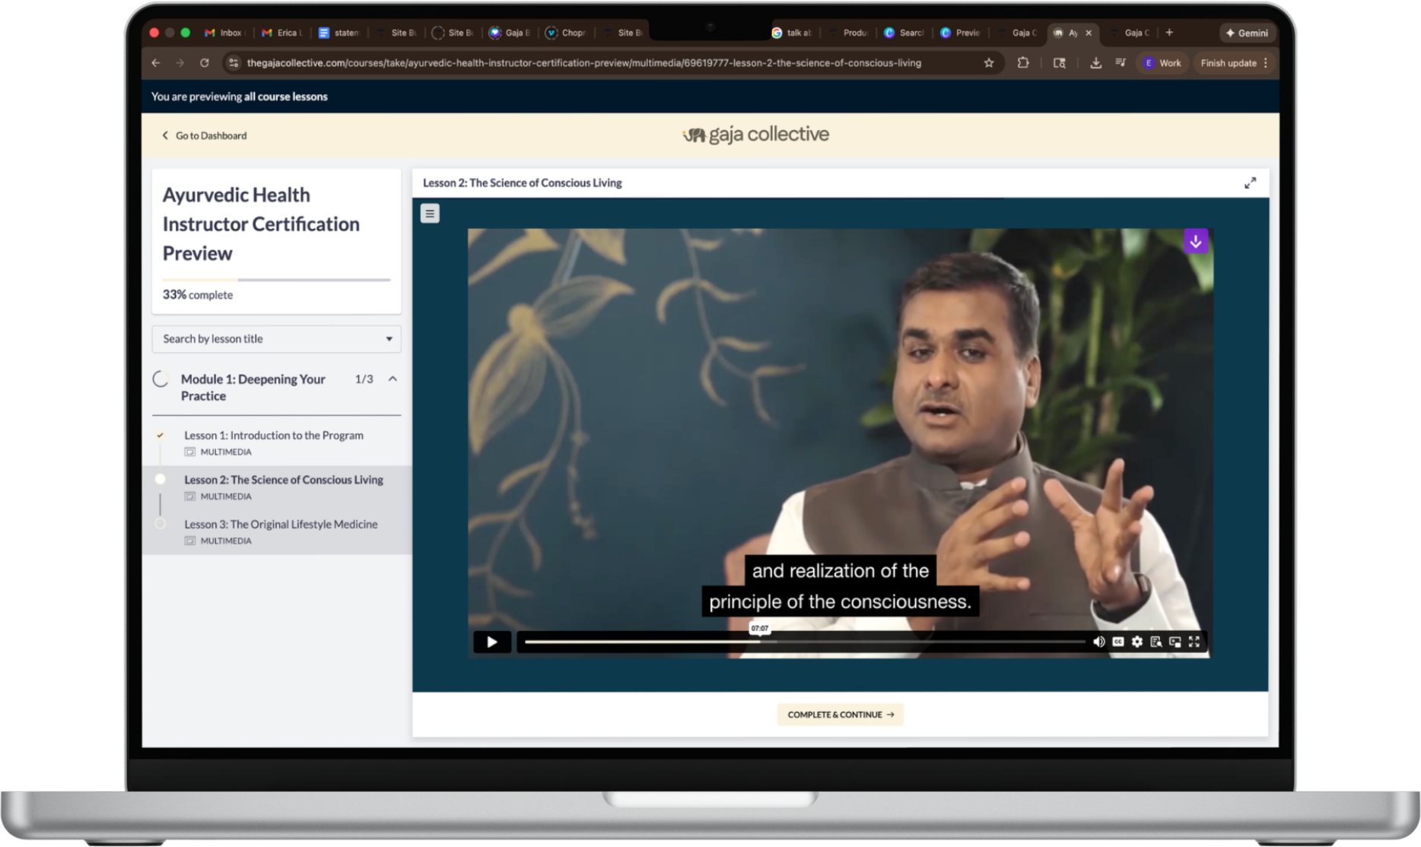1421x847 pixels.
Task: Enter video fullscreen mode
Action: pyautogui.click(x=1194, y=642)
